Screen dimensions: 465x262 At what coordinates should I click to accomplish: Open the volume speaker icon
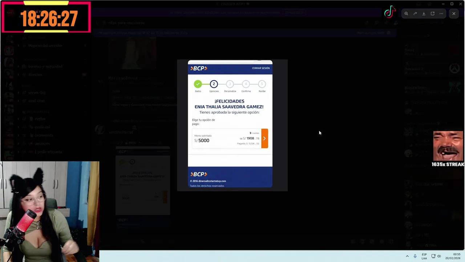pos(439,256)
